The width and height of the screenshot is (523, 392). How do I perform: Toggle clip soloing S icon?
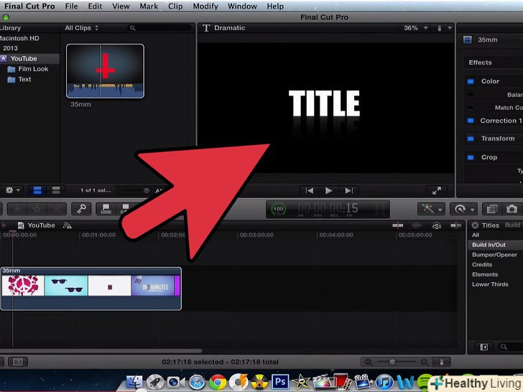tap(437, 225)
